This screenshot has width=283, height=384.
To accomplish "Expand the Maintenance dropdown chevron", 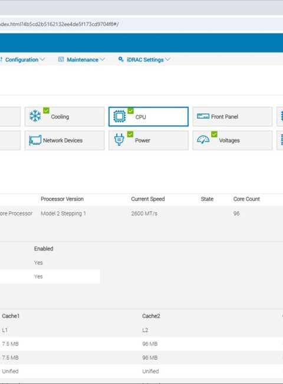I will [x=103, y=60].
